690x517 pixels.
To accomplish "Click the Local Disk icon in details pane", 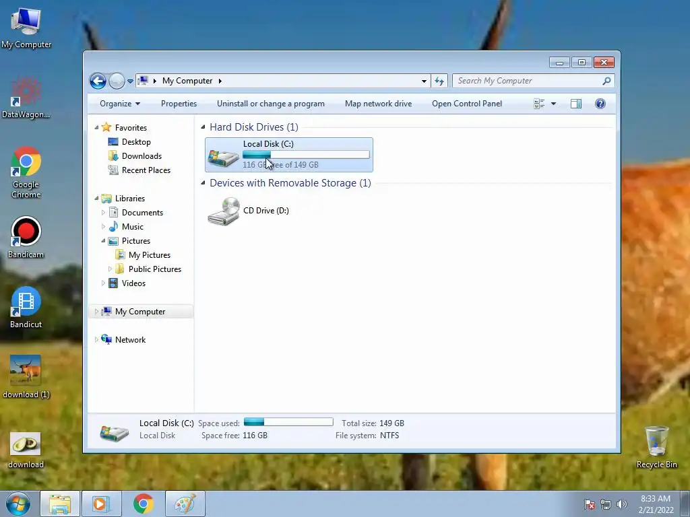I will point(114,433).
